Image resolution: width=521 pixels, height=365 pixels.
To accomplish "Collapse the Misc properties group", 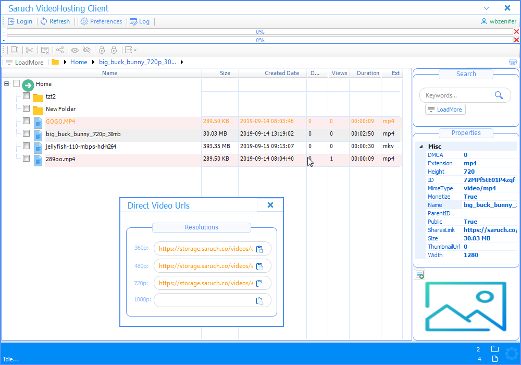I will 421,147.
